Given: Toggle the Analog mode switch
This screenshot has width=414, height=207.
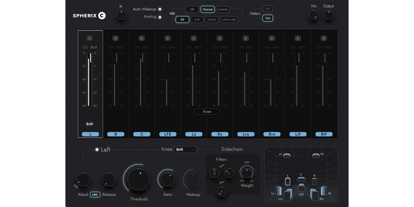Looking at the screenshot, I should point(160,17).
